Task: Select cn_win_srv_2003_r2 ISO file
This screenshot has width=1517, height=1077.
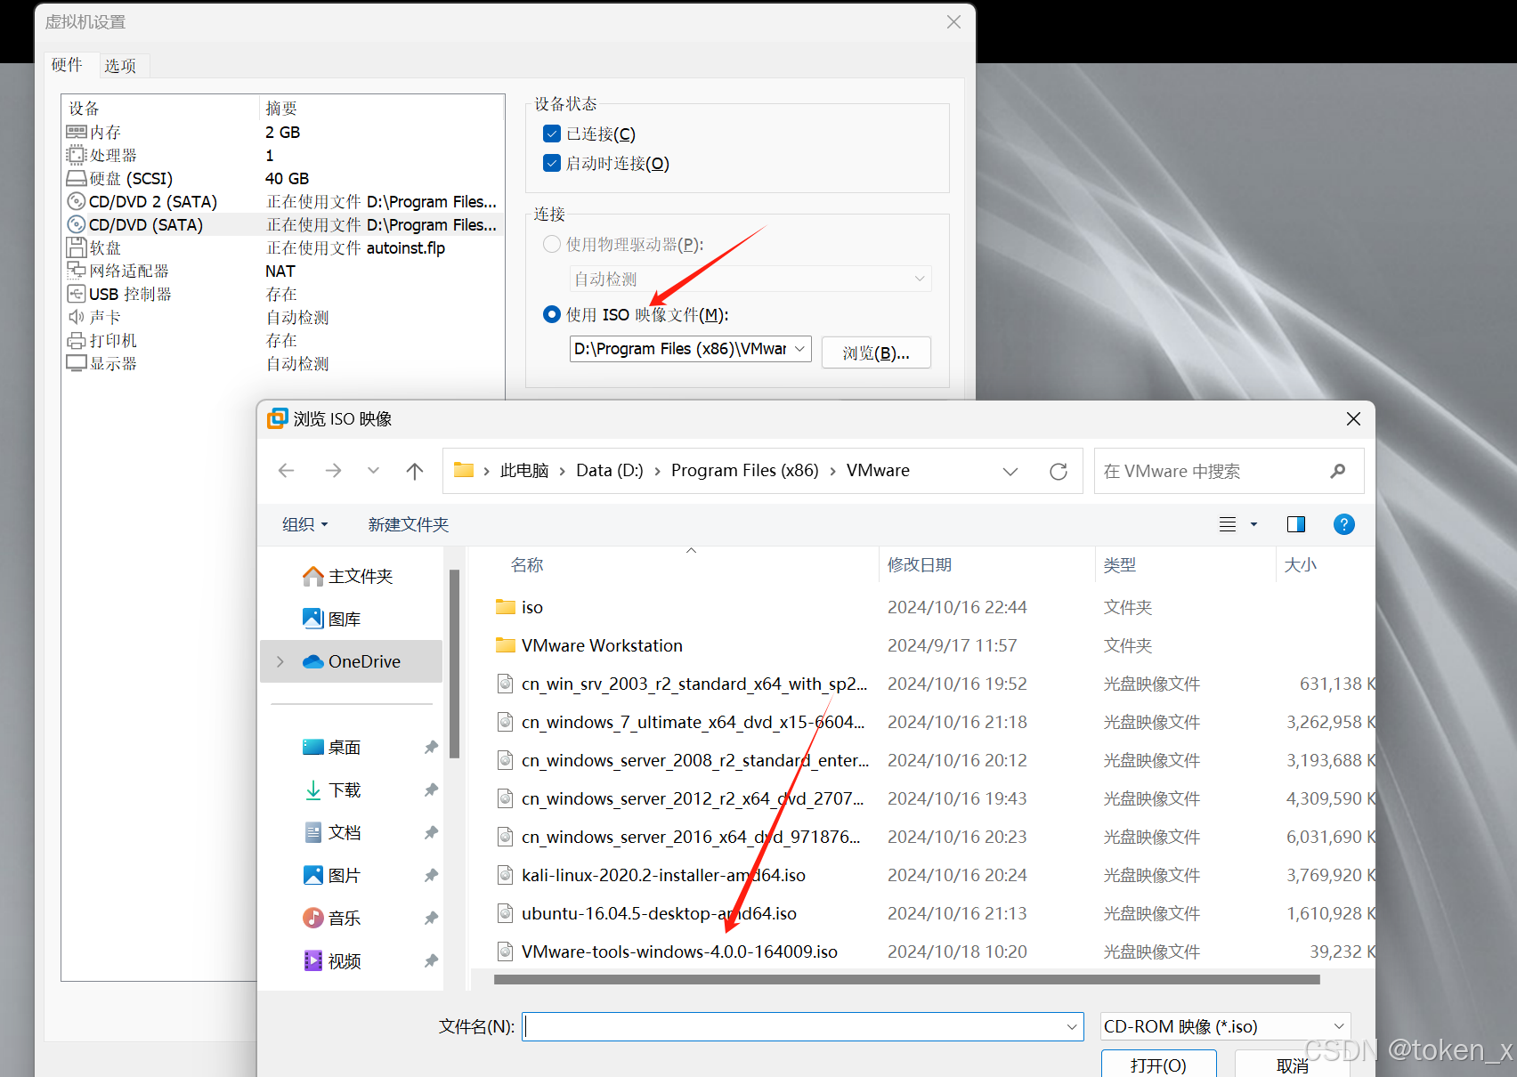Action: tap(682, 684)
